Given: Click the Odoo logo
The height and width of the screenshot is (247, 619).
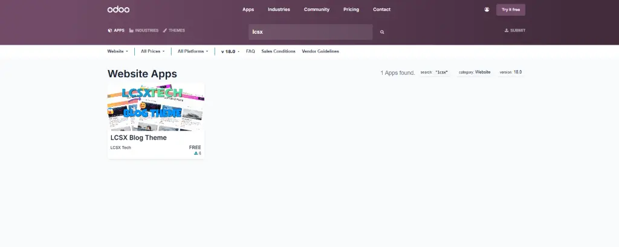Looking at the screenshot, I should (x=118, y=10).
